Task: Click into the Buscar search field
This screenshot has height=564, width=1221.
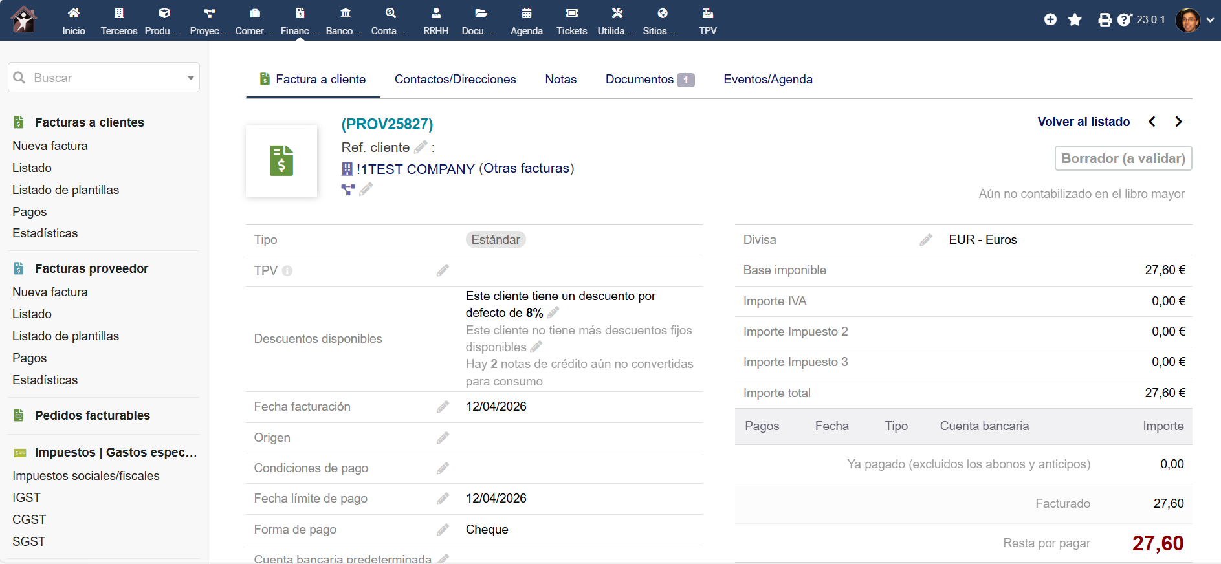Action: tap(104, 78)
